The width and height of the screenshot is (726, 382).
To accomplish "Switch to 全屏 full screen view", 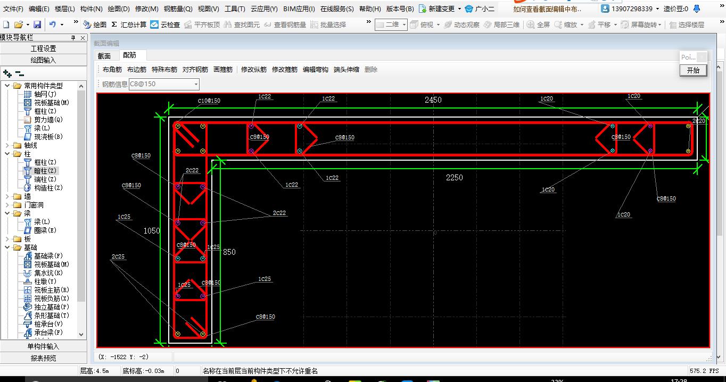I will pyautogui.click(x=538, y=24).
